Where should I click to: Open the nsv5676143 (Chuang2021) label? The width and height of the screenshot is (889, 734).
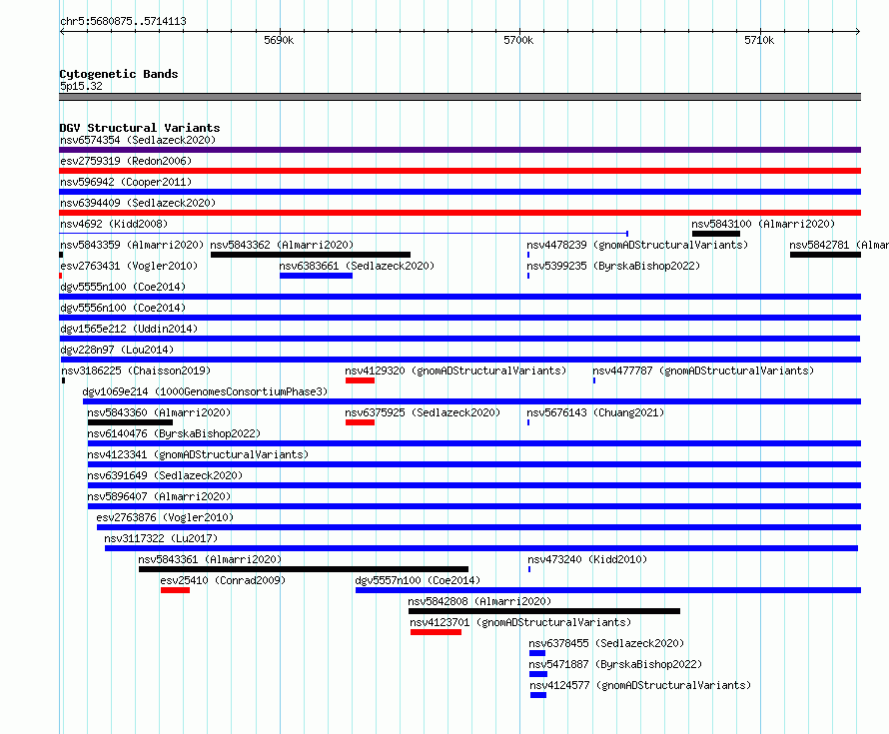[x=595, y=412]
